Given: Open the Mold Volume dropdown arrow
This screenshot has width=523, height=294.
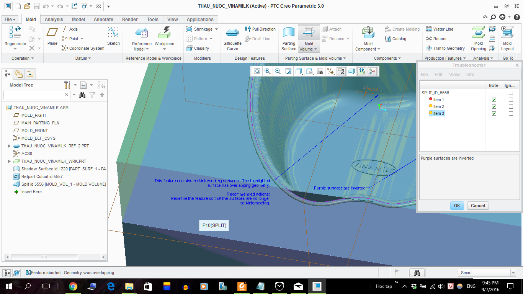Looking at the screenshot, I should 315,49.
